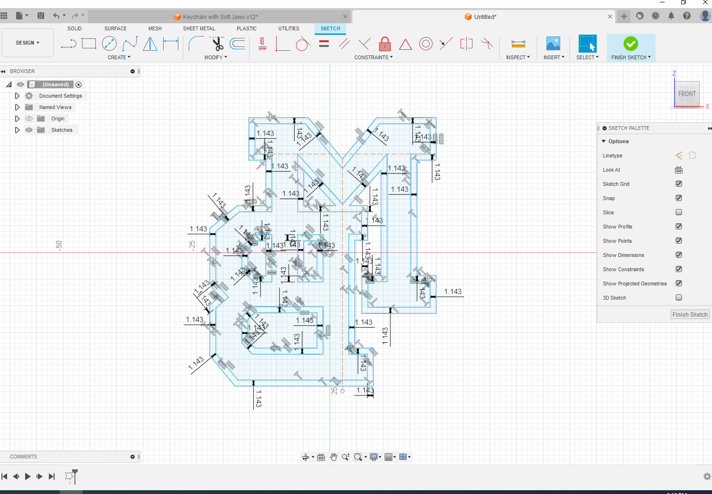Expand the Constraints dropdown
The width and height of the screenshot is (712, 494).
(x=374, y=57)
